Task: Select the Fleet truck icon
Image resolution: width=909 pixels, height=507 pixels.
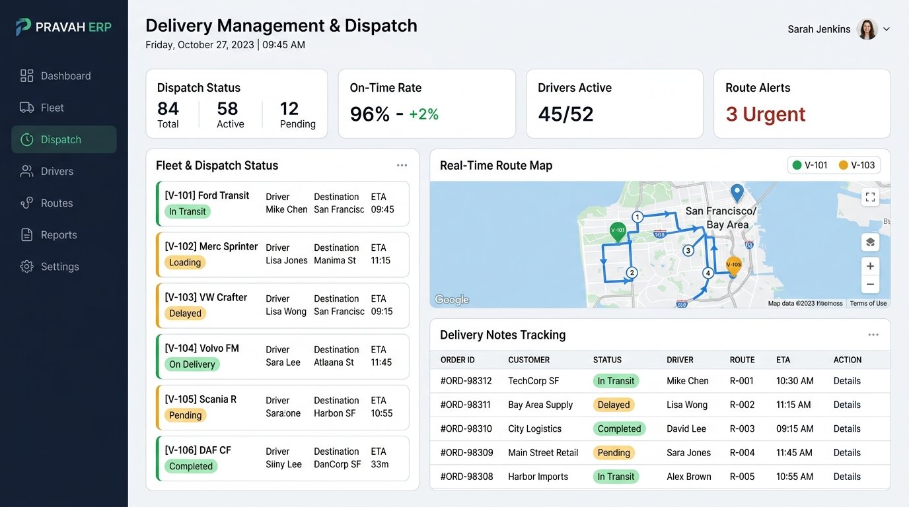Action: coord(26,108)
